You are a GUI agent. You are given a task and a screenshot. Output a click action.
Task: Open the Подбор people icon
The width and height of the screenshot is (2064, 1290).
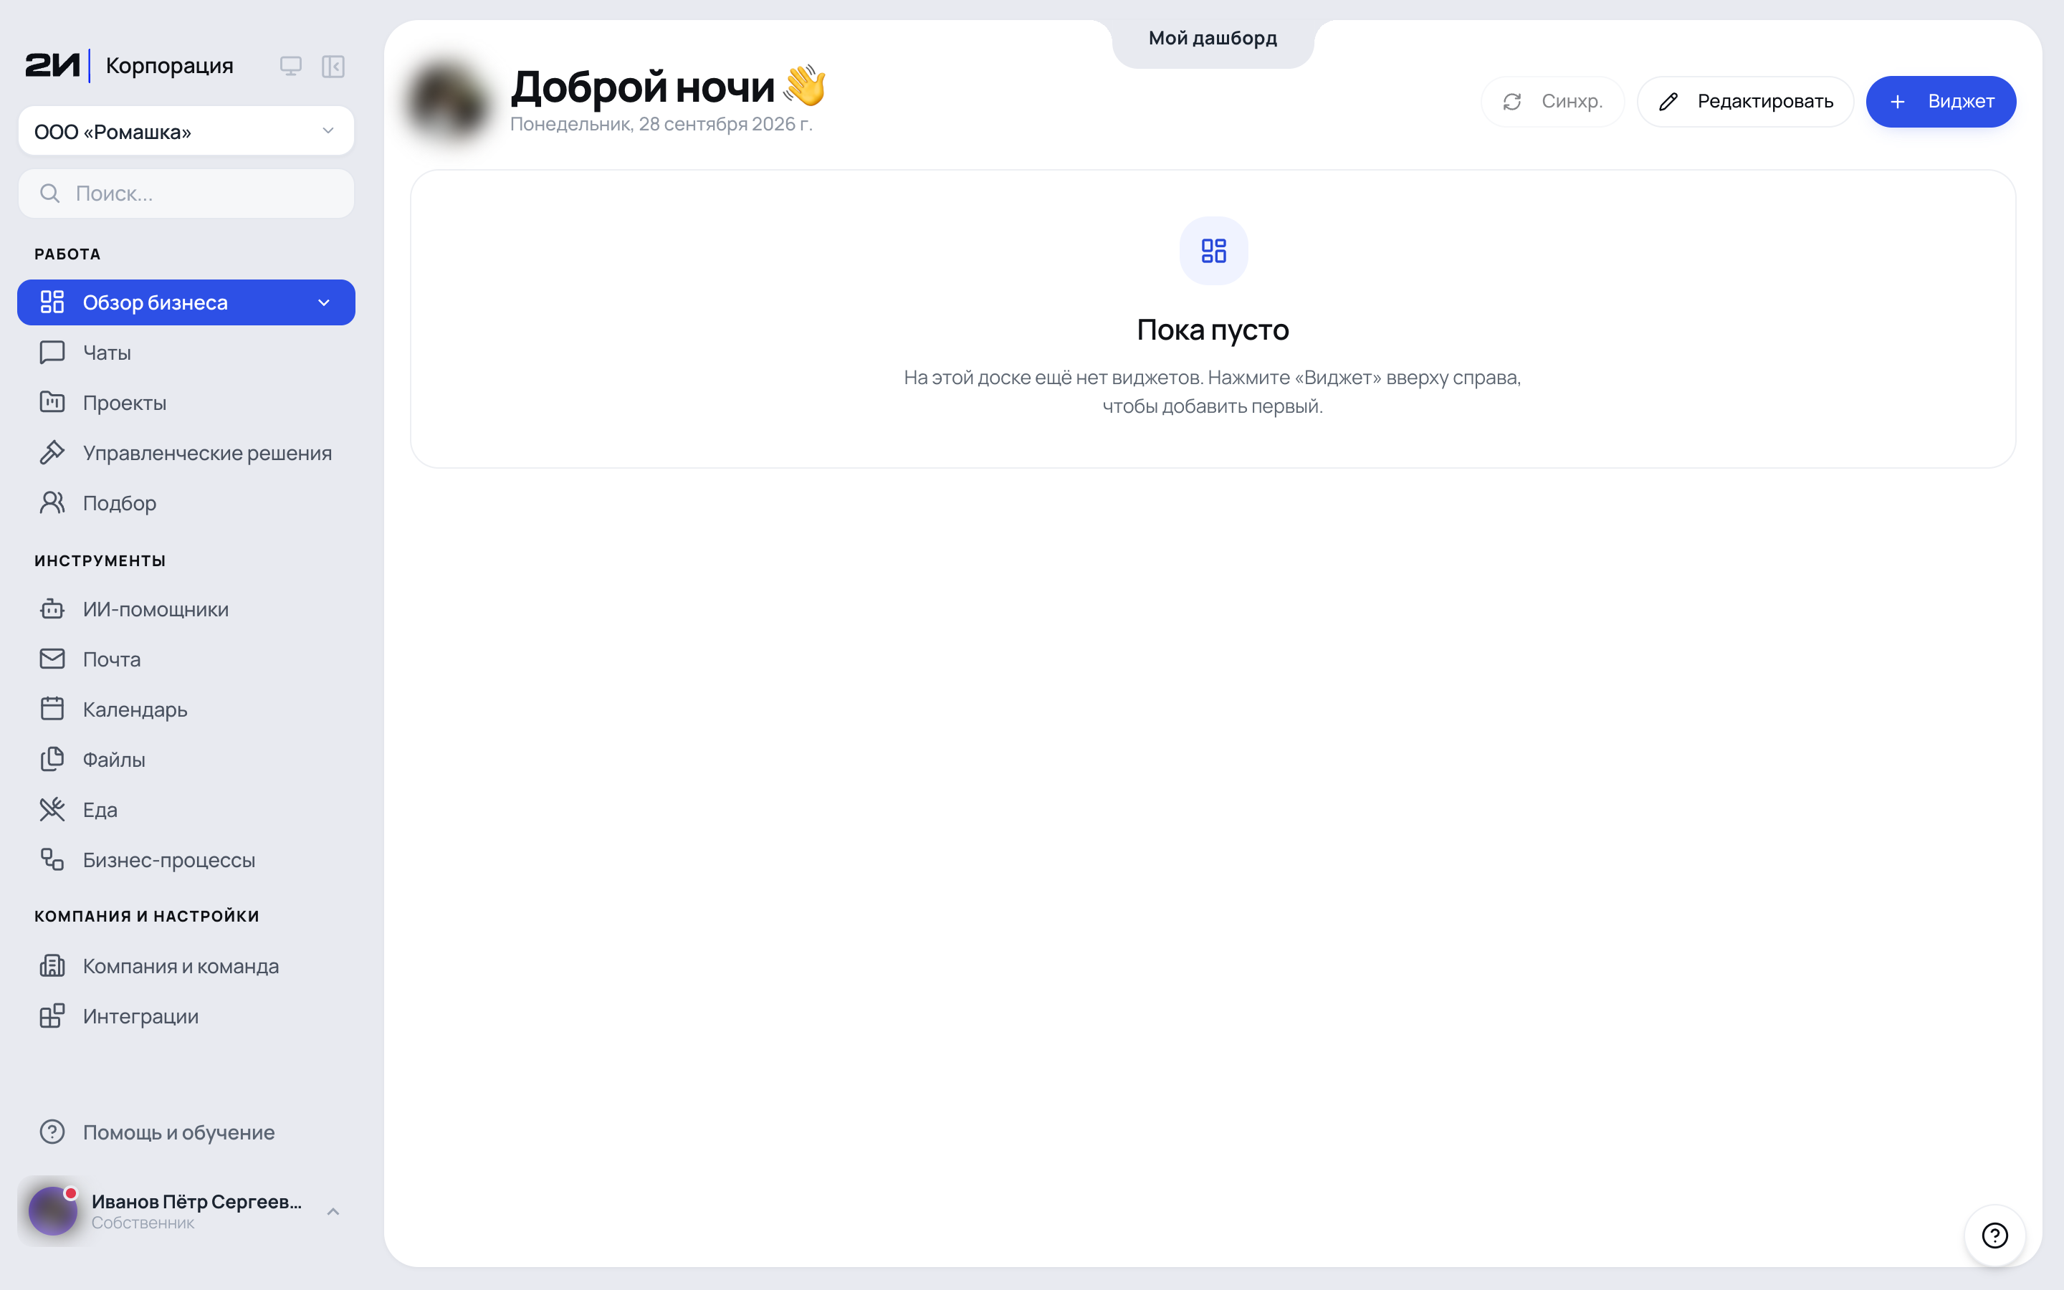[x=52, y=503]
